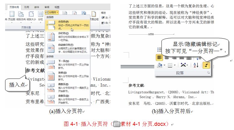Viewport: 234px width, 130px height.
Task: Open the 视图 ribbon tab
Action: pos(57,7)
